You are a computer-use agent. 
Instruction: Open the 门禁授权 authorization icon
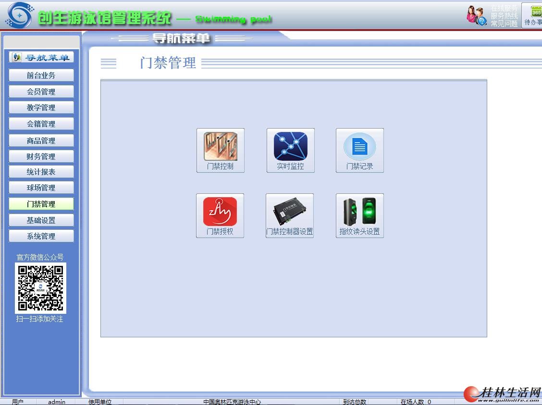click(220, 215)
